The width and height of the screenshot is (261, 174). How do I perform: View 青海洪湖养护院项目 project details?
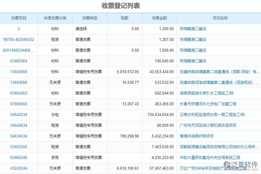pyautogui.click(x=197, y=136)
